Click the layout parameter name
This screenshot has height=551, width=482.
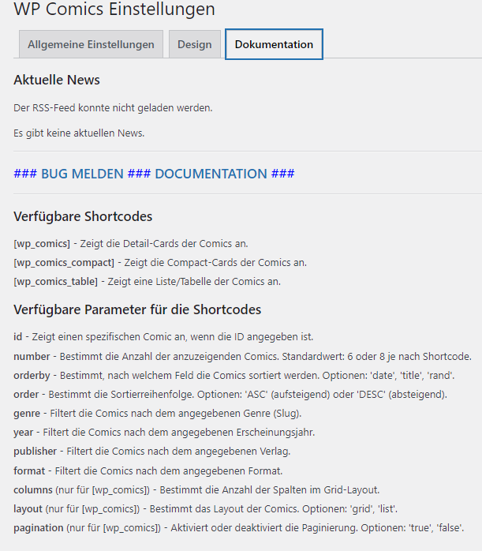click(x=28, y=509)
